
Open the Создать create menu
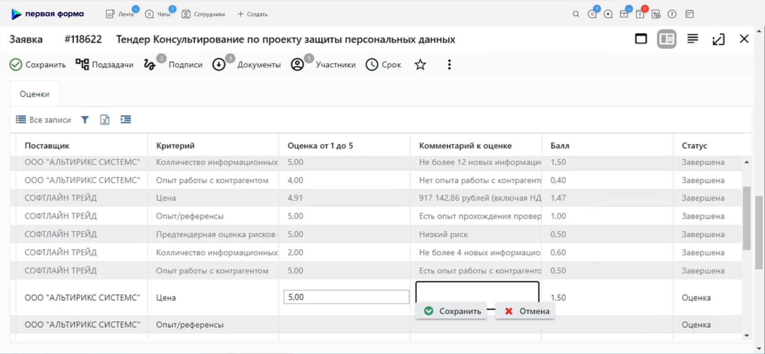(252, 14)
